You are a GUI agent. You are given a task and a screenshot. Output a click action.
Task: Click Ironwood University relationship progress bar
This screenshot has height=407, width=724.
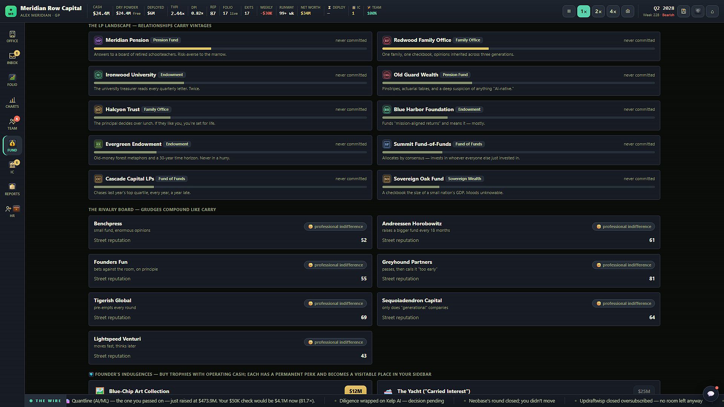(x=230, y=83)
